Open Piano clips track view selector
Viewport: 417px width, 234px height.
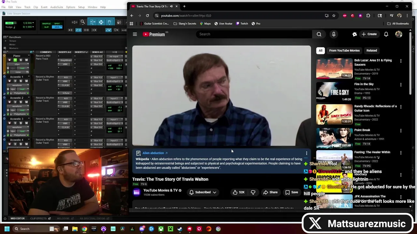18,64
